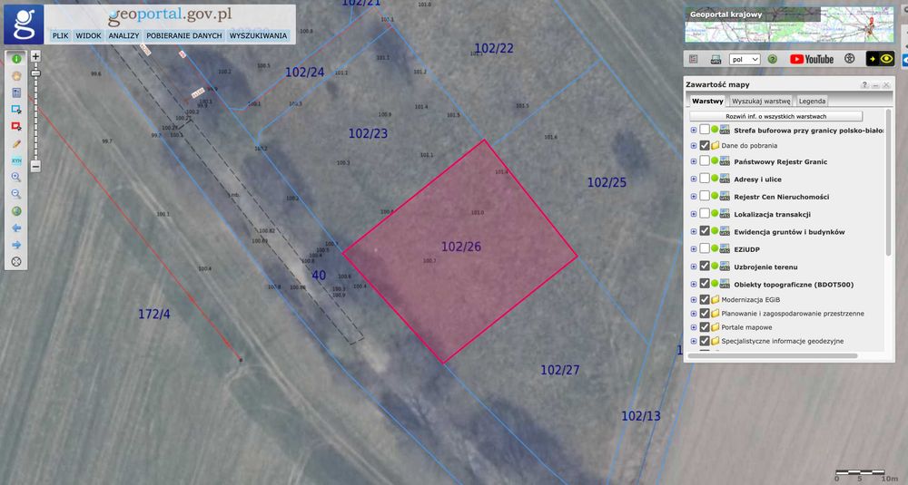Expand Specjalistyczne informacje geodezyjne folder
908x485 pixels.
click(694, 341)
